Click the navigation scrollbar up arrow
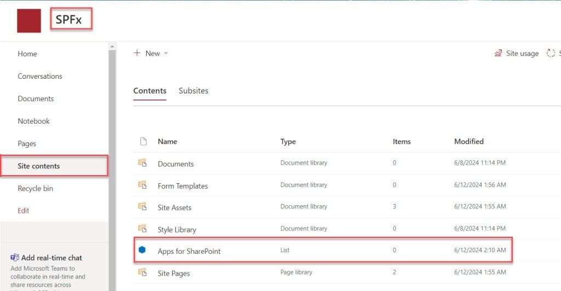The image size is (561, 291). coord(112,46)
